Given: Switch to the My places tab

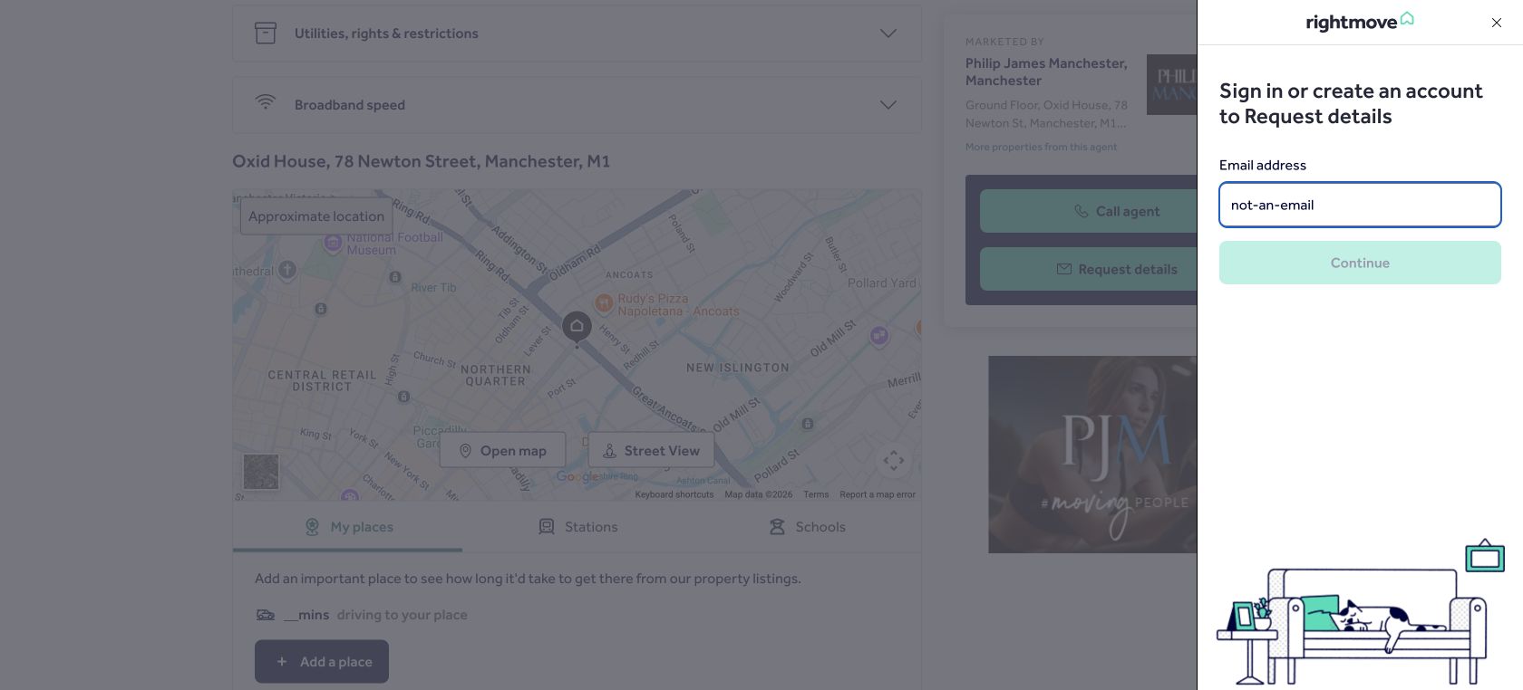Looking at the screenshot, I should click(x=348, y=527).
